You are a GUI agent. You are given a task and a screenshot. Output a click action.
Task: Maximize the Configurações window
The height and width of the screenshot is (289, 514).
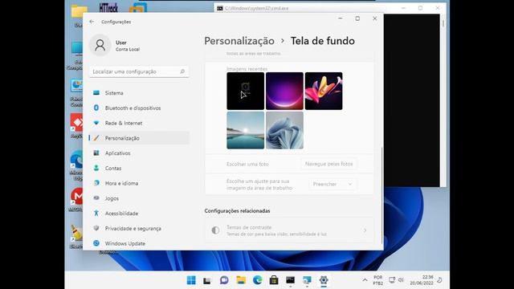pyautogui.click(x=357, y=18)
